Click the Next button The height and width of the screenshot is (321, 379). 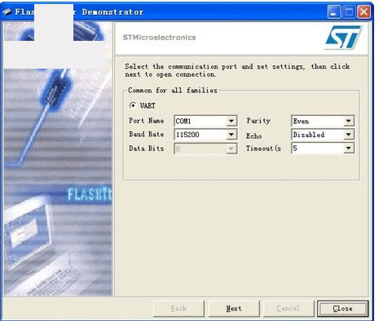(x=234, y=309)
